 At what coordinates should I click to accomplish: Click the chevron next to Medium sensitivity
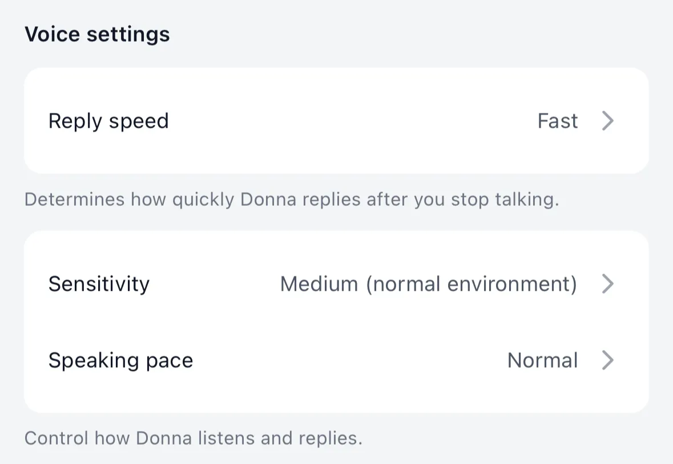pos(608,283)
